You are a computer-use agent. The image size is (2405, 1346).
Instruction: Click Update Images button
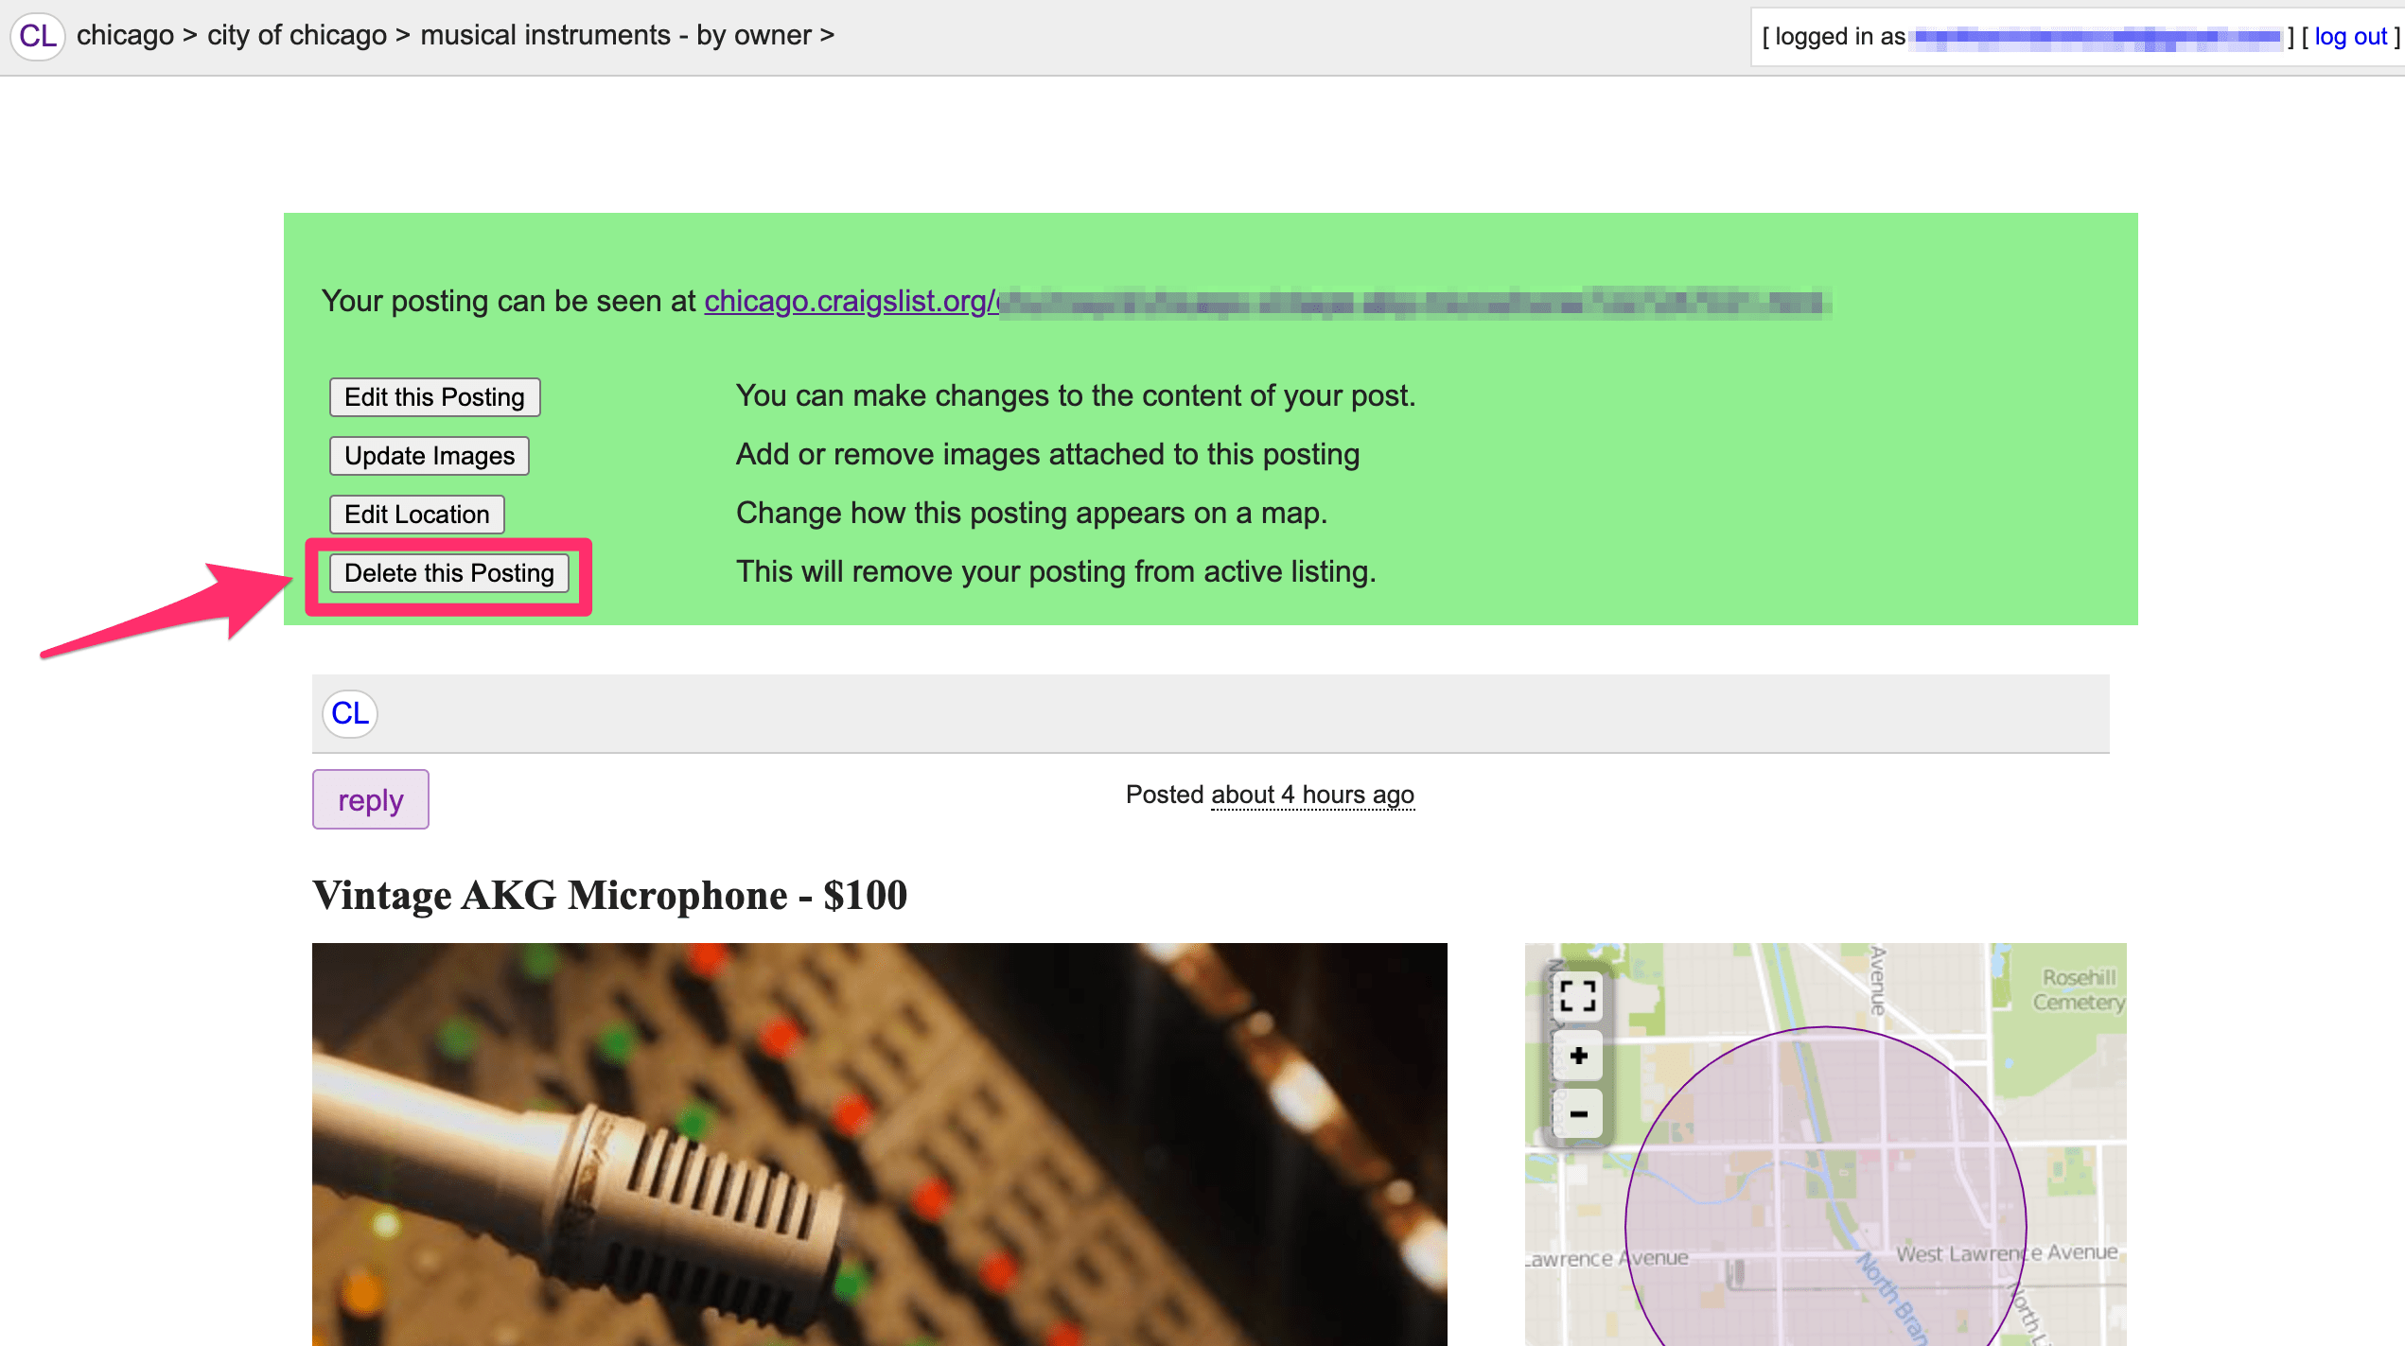coord(429,456)
